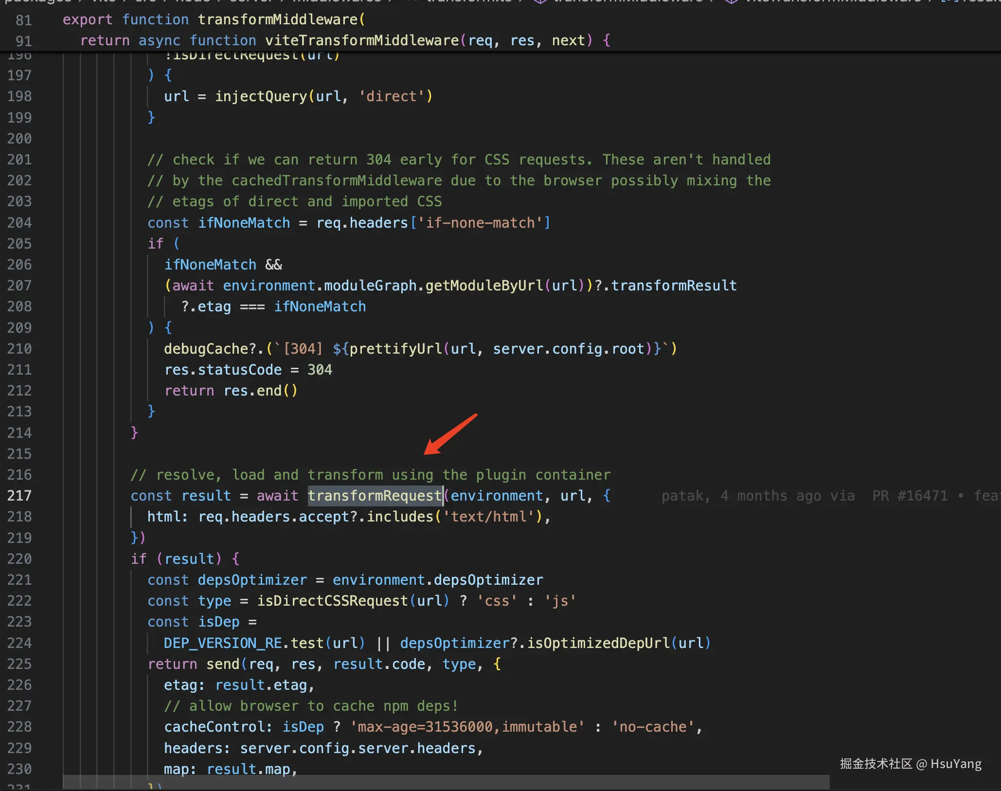
Task: Click the injectQuery function name
Action: (x=261, y=96)
